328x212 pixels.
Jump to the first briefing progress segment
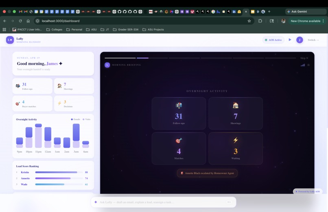120,58
